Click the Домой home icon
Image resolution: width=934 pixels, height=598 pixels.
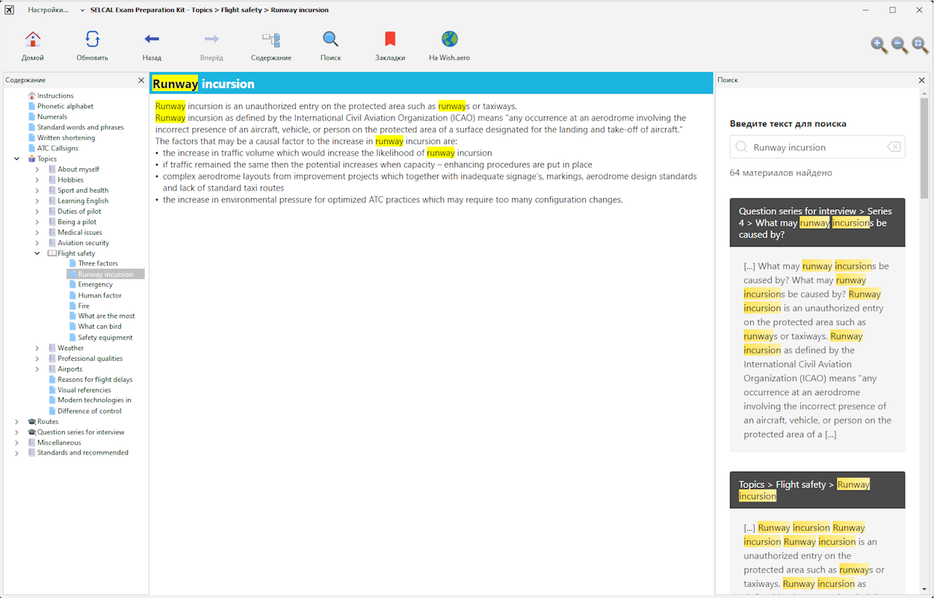coord(33,40)
